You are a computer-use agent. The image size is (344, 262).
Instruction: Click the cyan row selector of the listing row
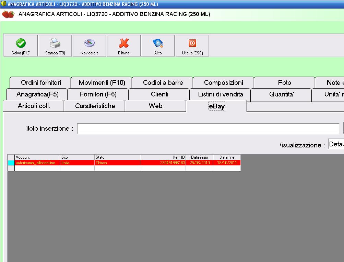[x=11, y=162]
